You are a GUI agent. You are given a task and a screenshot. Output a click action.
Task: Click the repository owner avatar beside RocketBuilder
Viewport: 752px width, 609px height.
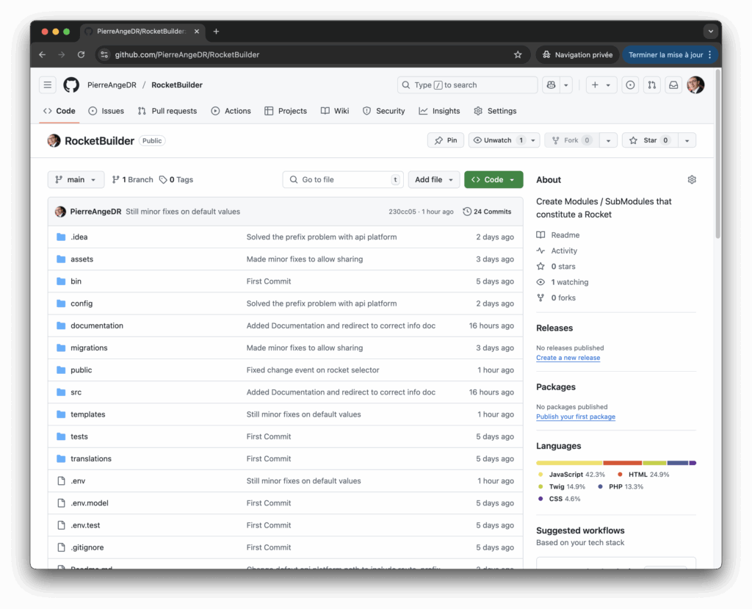click(54, 140)
